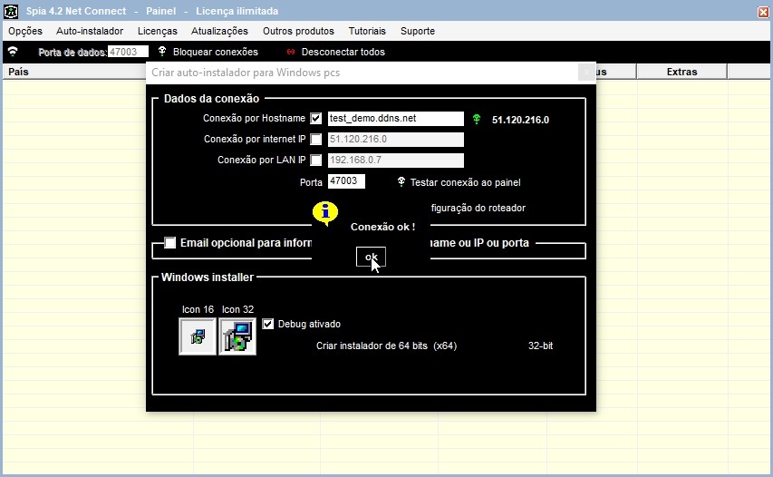
Task: Choose the Icon 16 installer icon
Action: point(198,336)
